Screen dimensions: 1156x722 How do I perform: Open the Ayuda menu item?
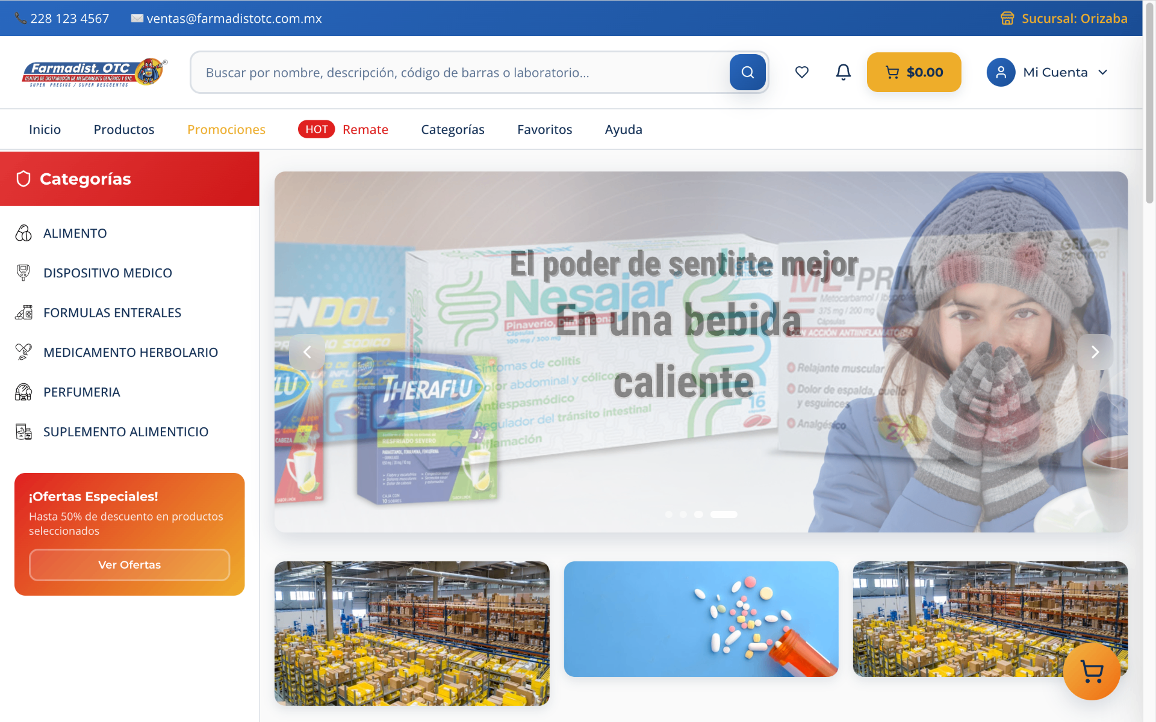[624, 129]
